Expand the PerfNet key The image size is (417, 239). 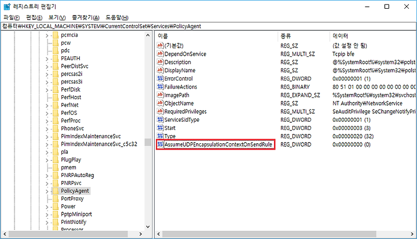click(47, 105)
